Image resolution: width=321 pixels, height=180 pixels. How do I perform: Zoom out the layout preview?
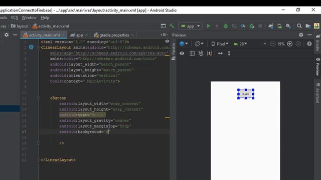pos(272,44)
